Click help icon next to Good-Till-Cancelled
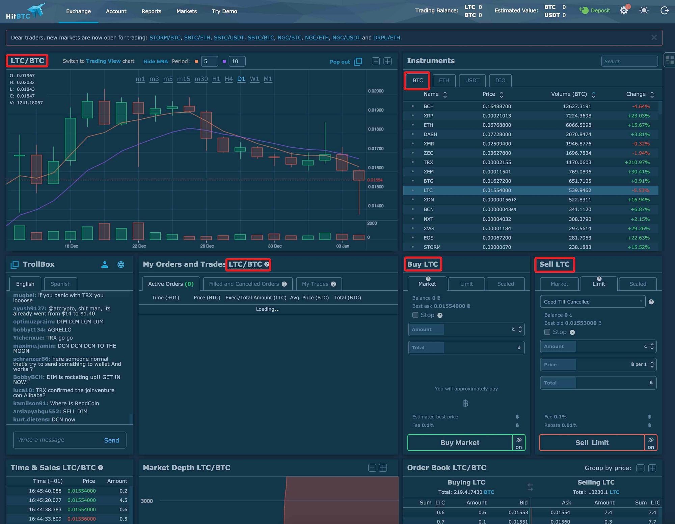The width and height of the screenshot is (675, 524). (x=651, y=302)
